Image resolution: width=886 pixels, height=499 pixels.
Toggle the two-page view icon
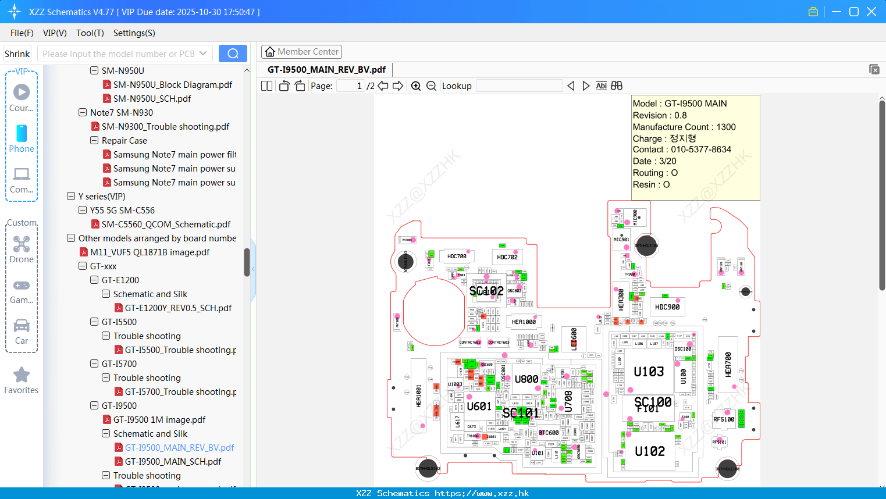266,85
